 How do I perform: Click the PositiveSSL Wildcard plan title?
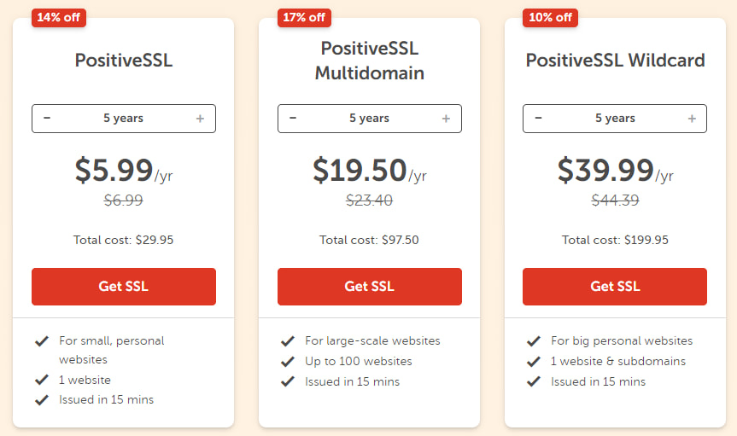click(x=615, y=61)
